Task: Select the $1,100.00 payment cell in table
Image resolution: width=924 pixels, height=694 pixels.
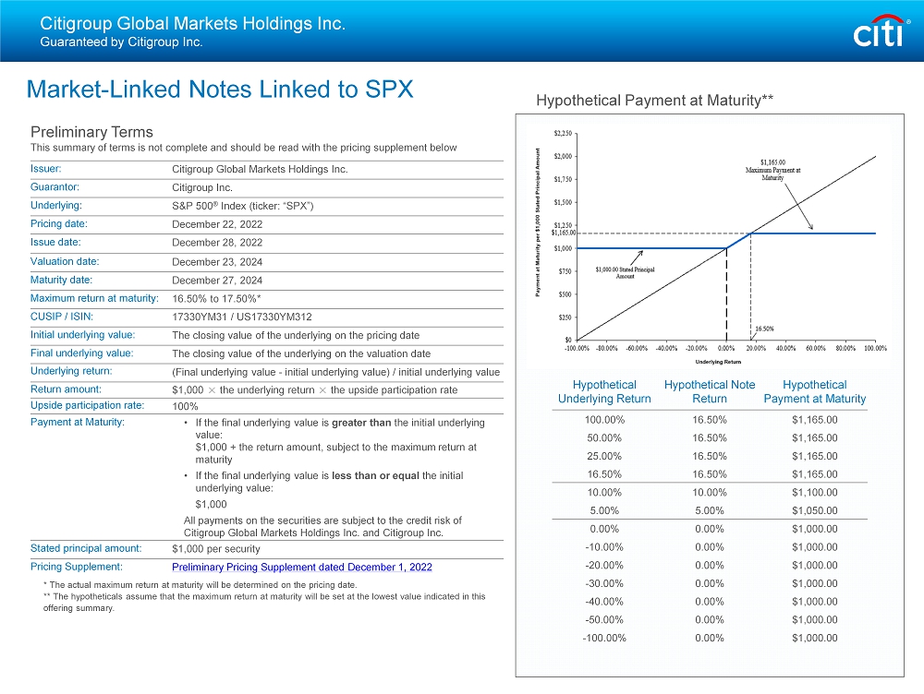Action: tap(814, 493)
